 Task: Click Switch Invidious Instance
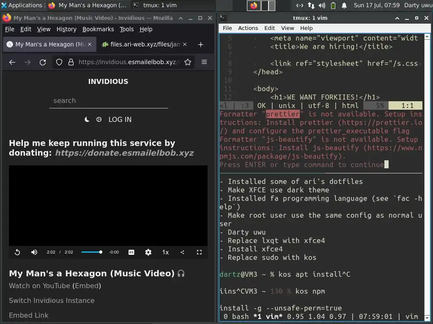tap(52, 300)
